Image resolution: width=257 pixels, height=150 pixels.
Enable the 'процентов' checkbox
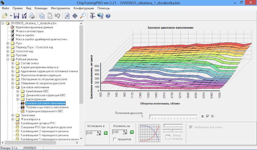point(115,139)
